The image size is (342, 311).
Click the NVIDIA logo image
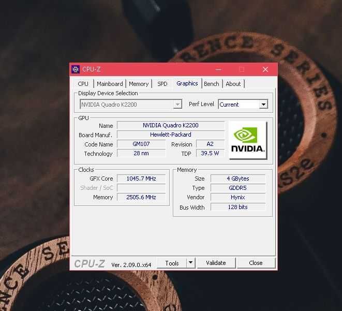[x=248, y=140]
